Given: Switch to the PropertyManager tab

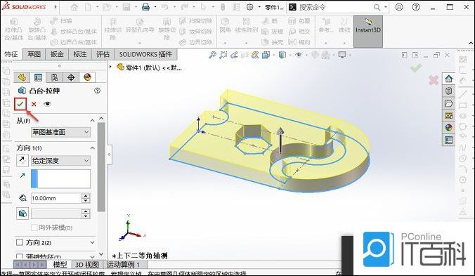Looking at the screenshot, I should tap(38, 77).
